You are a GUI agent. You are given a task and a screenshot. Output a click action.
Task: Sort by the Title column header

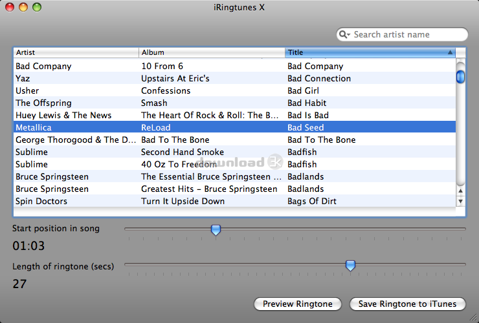pyautogui.click(x=370, y=52)
